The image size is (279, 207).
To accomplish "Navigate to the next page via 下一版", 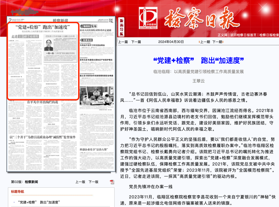I will point(94,182).
